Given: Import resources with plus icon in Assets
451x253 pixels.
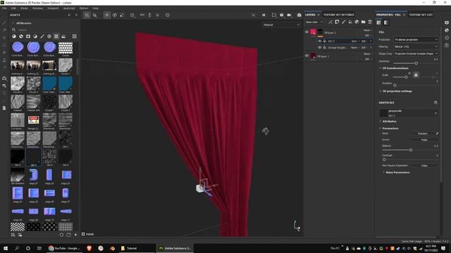Looking at the screenshot, I should 75,235.
